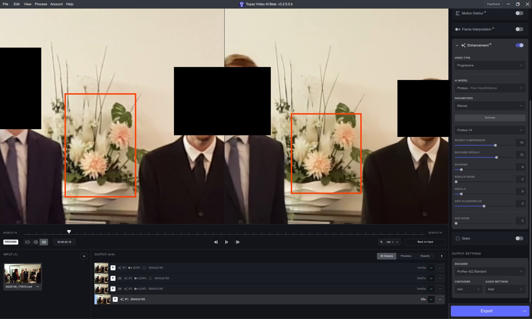Open the Process menu
532x319 pixels.
click(41, 4)
